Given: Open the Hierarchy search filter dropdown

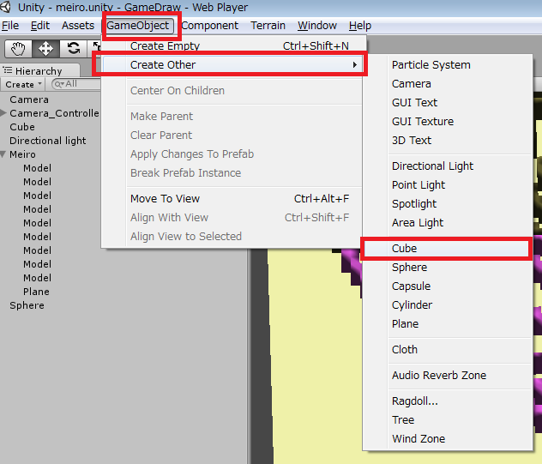Looking at the screenshot, I should pyautogui.click(x=59, y=84).
